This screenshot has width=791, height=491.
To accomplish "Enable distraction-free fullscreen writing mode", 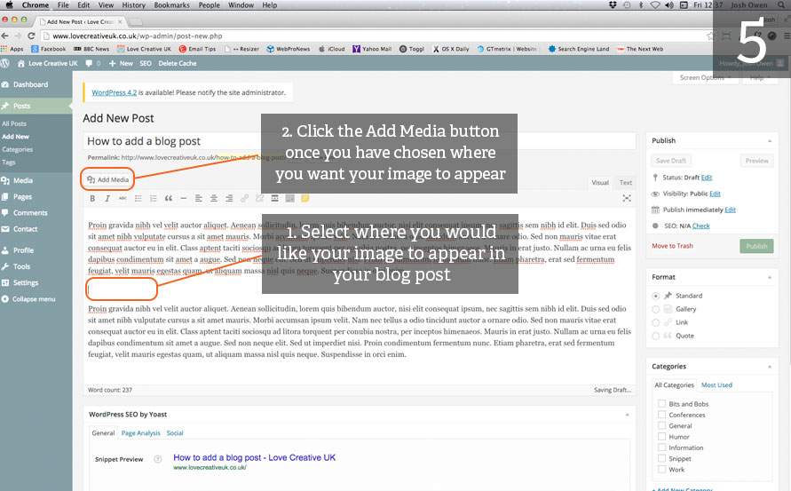I will pos(627,198).
